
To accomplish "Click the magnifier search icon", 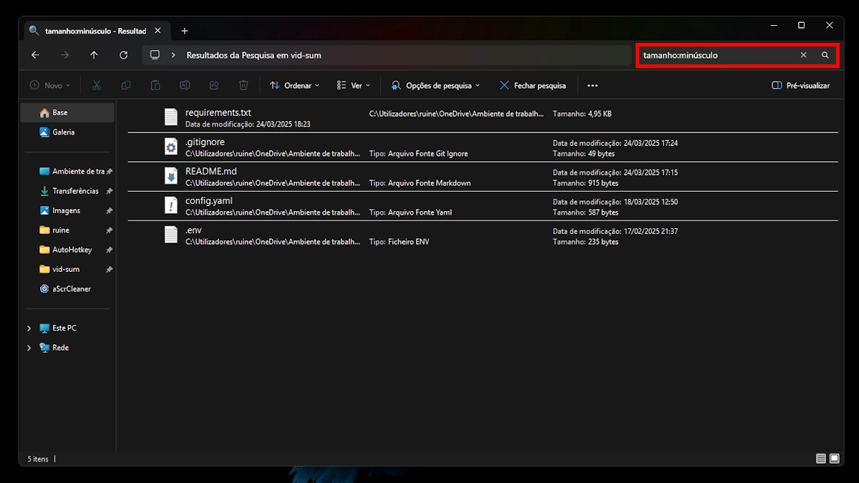I will pos(825,55).
